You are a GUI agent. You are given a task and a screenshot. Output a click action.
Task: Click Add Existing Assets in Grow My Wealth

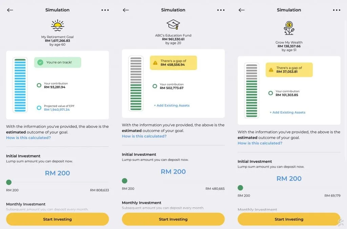[x=287, y=112]
